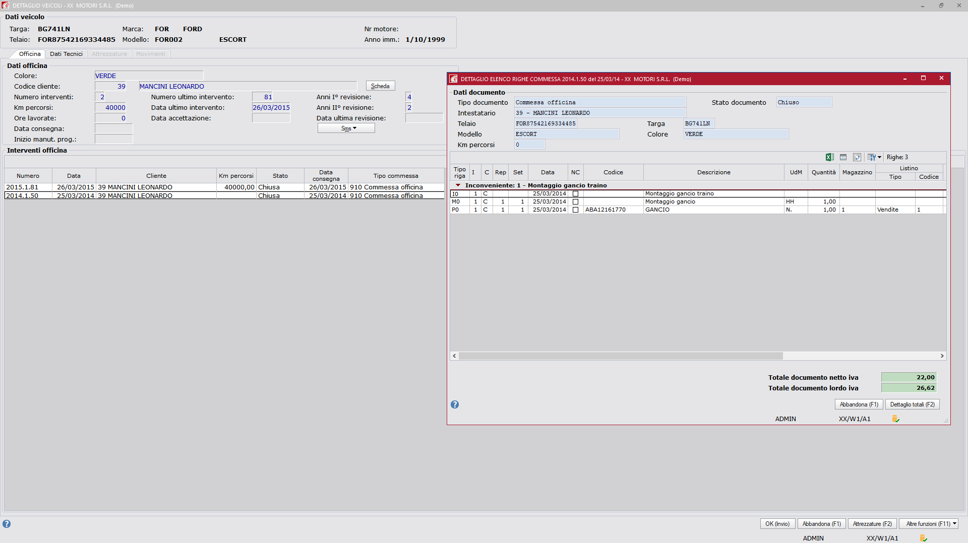The height and width of the screenshot is (543, 968).
Task: Open help in the Dettaglio Veicoli window
Action: pos(7,524)
